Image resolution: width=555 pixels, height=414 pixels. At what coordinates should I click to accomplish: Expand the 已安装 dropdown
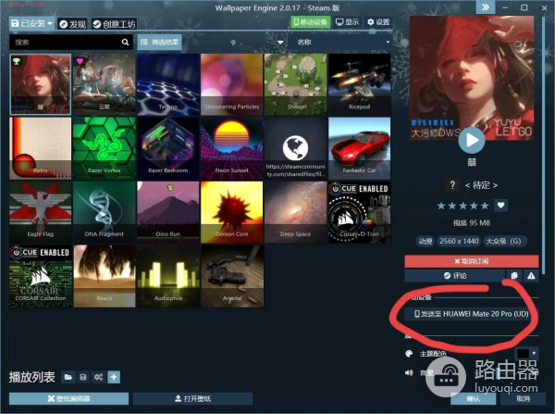[31, 22]
